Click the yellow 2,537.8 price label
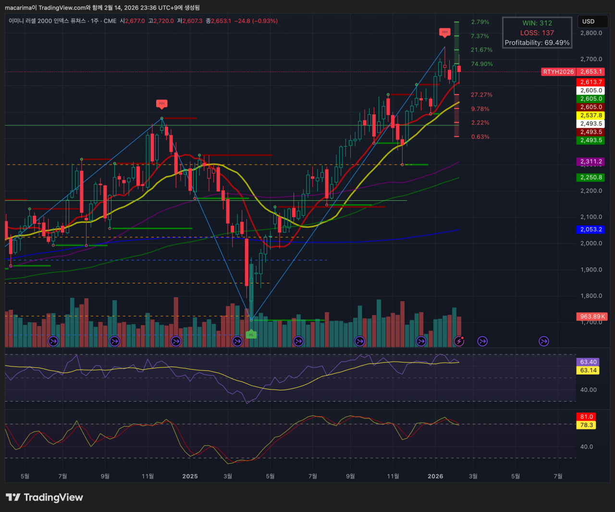The height and width of the screenshot is (512, 615). 590,115
